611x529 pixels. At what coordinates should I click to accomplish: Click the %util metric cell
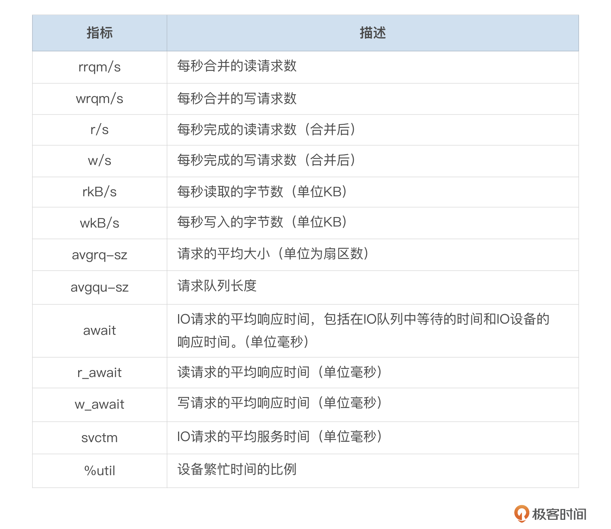click(x=100, y=471)
